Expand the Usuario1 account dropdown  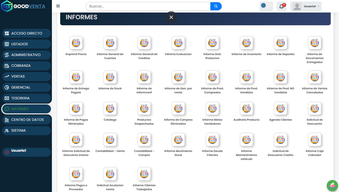(306, 6)
